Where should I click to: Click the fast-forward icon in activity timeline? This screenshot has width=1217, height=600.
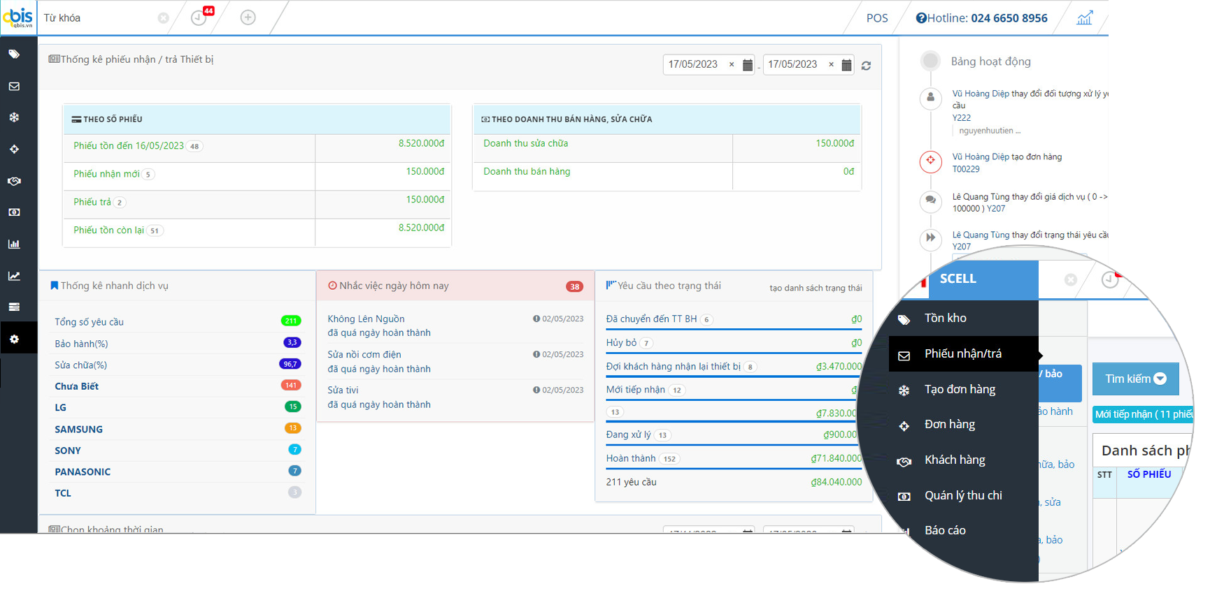tap(930, 238)
